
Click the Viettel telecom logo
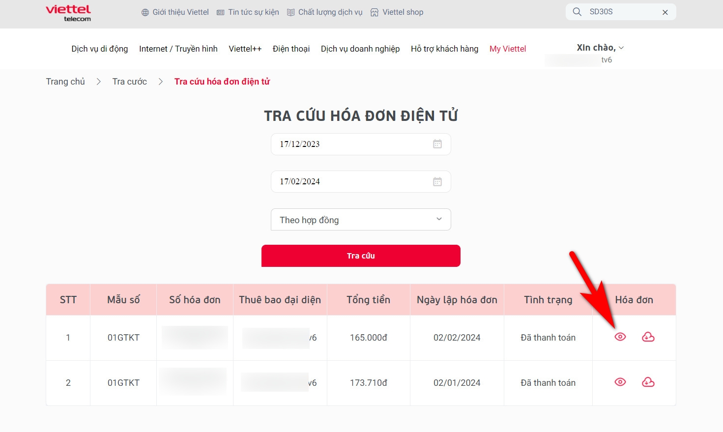click(68, 13)
